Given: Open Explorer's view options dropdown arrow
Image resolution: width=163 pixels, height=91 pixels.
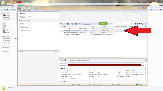Looking at the screenshot, I should point(154,9).
